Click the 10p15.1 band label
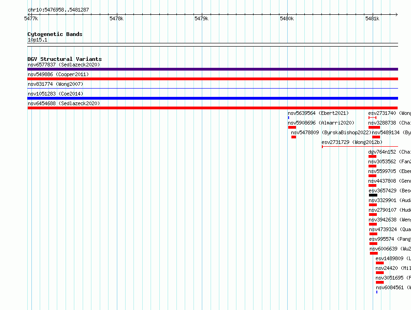 click(x=37, y=40)
